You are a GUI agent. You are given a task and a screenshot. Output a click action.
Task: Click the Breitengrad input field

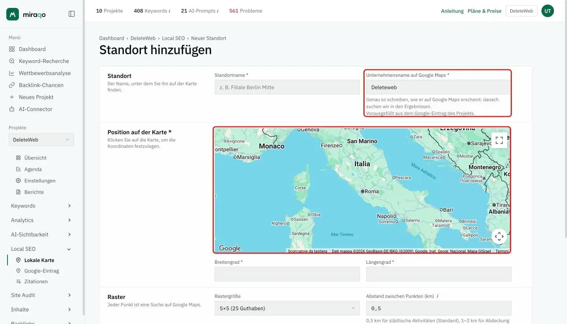point(287,274)
